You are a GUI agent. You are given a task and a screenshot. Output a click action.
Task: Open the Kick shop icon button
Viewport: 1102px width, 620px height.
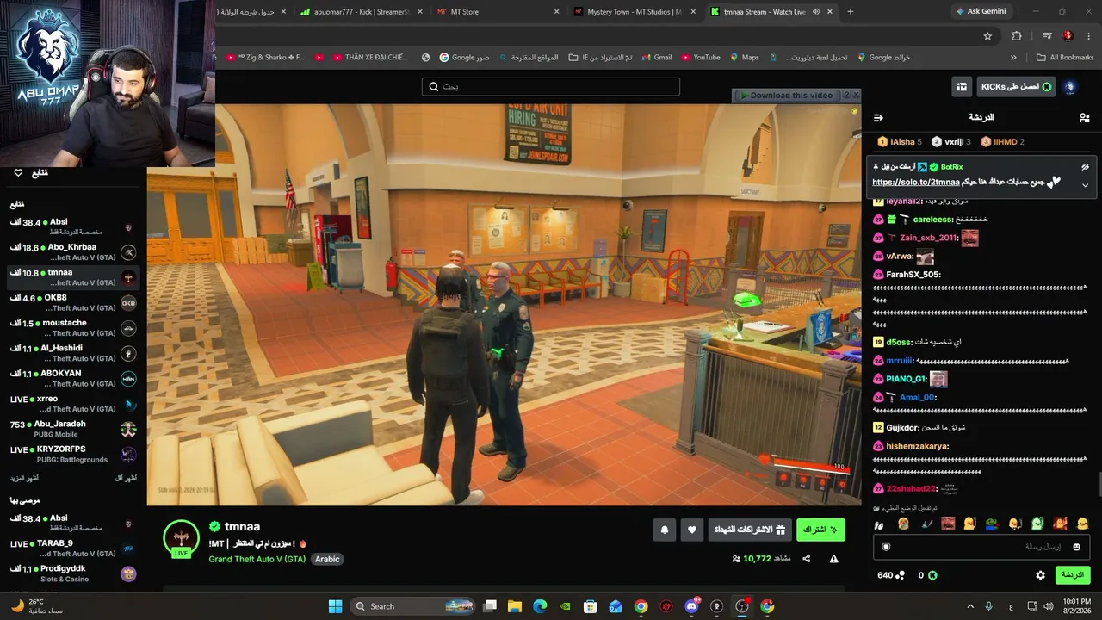click(962, 87)
